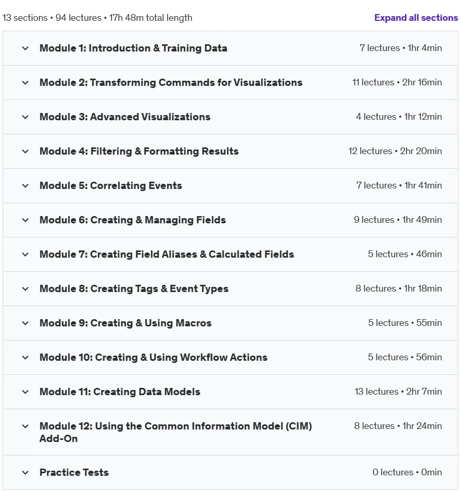
Task: Open Module 2: Transforming Commands for Visualizations
Action: pos(171,83)
